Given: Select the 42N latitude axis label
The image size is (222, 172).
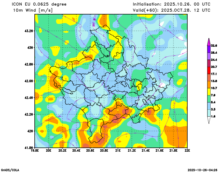Looking at the screenshot, I should click(30, 131).
